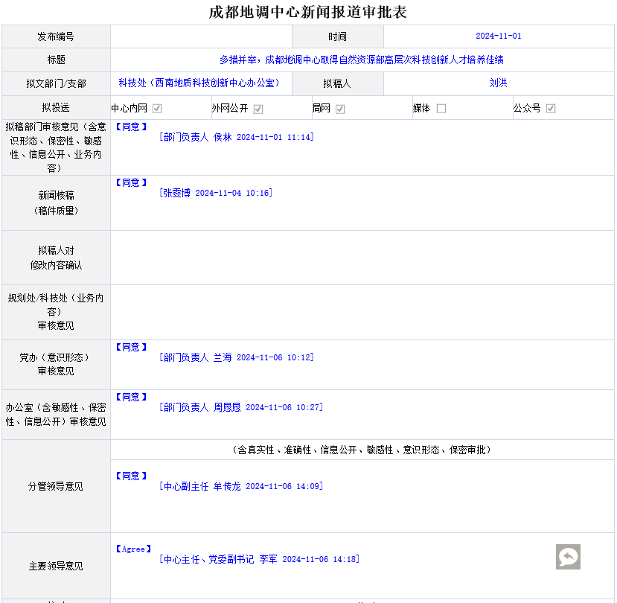The height and width of the screenshot is (603, 617).
Task: Toggle the 局网 checkbox
Action: coord(340,109)
